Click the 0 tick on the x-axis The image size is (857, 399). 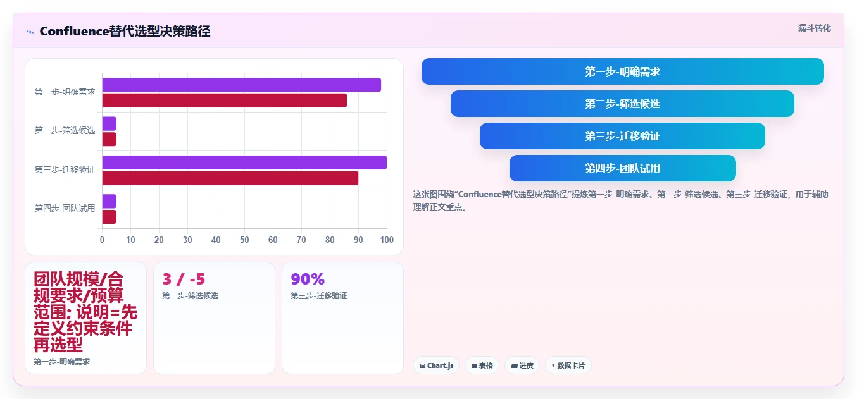click(102, 240)
